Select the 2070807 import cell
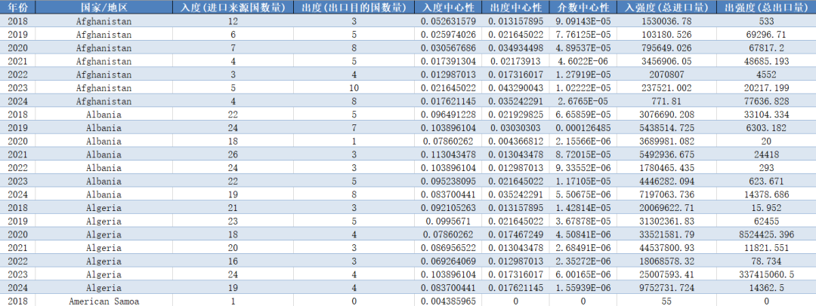Viewport: 816px width, 306px height. pos(666,75)
